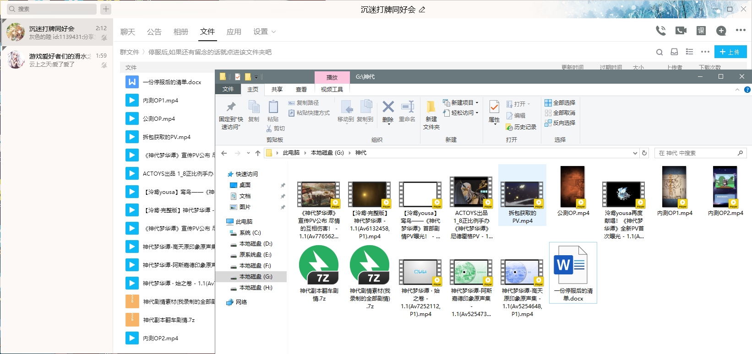
Task: Click the Group files (群文件) breadcrumb link
Action: (x=130, y=52)
